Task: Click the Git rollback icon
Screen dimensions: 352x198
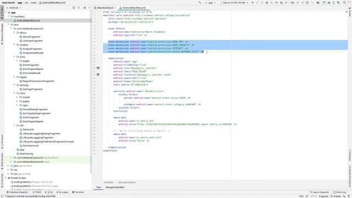Action: tap(312, 3)
